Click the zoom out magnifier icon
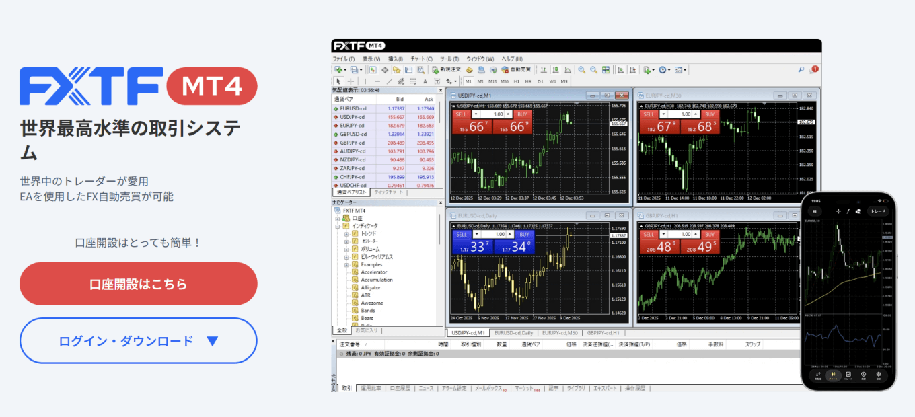Screen dimensions: 915x417 (593, 69)
